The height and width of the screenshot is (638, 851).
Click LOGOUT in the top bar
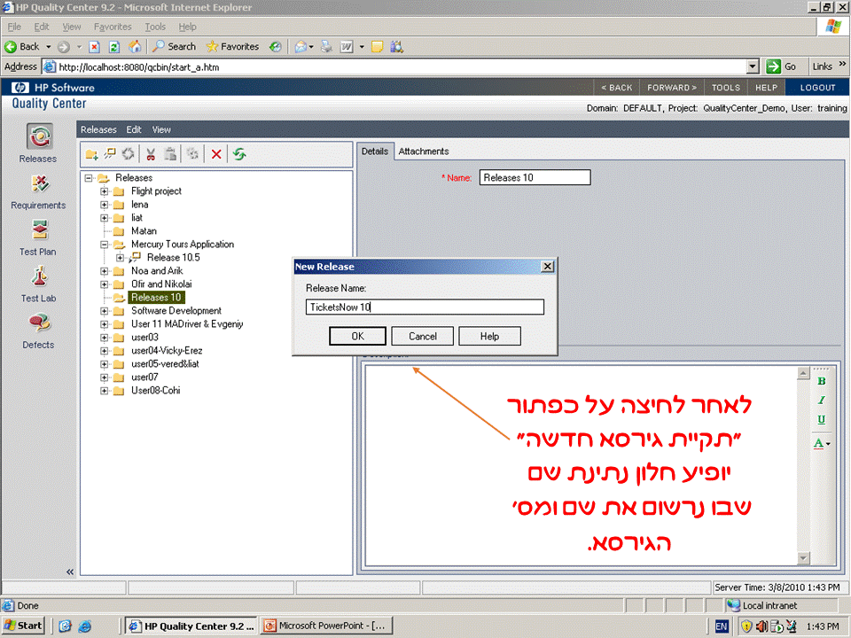pos(817,88)
